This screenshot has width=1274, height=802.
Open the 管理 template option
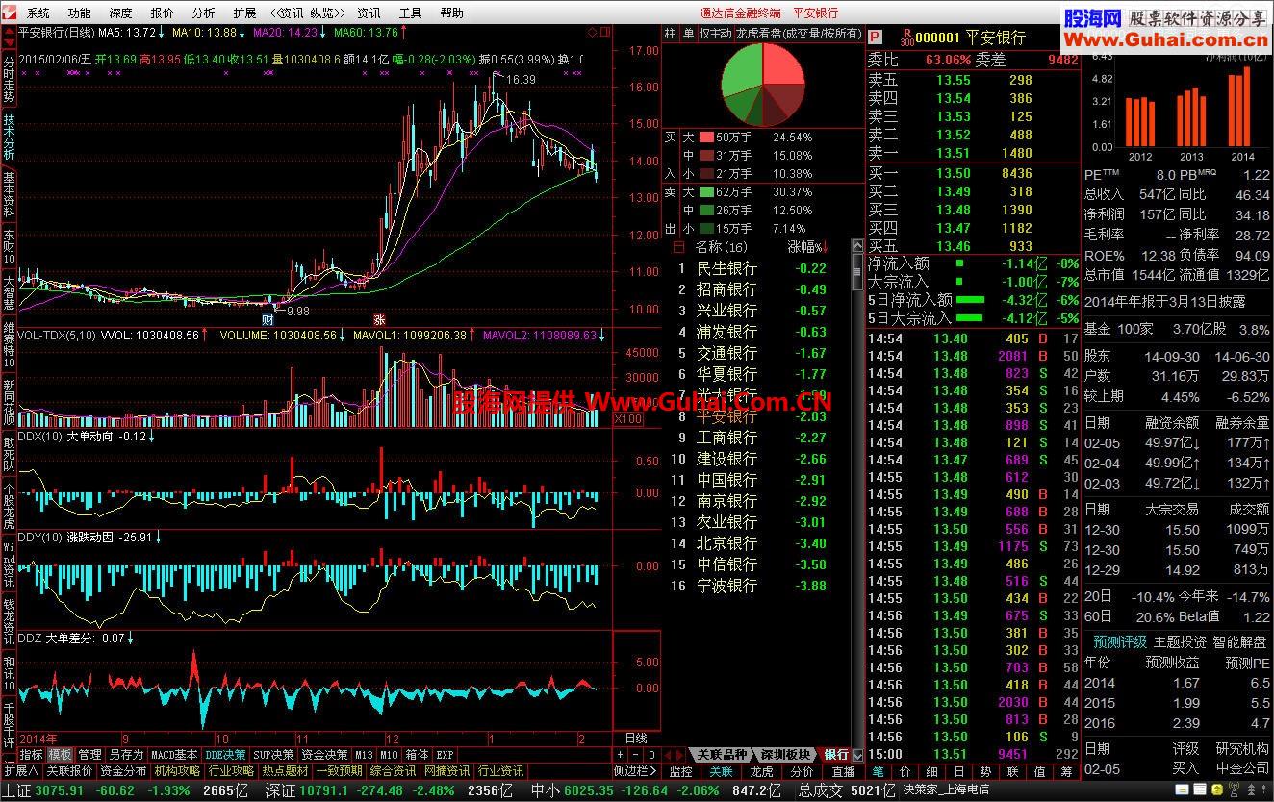tap(89, 755)
